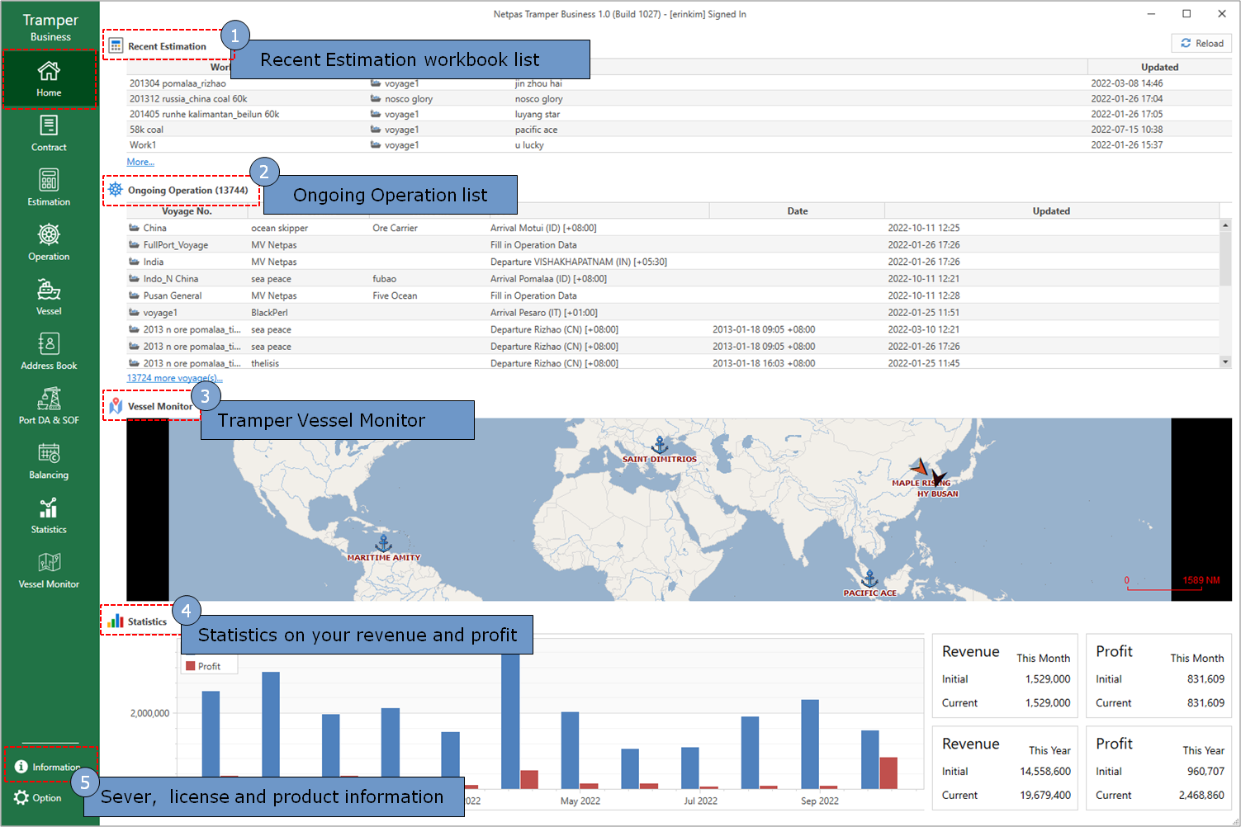1241x827 pixels.
Task: Click the Recent Estimation section icon
Action: coord(116,46)
